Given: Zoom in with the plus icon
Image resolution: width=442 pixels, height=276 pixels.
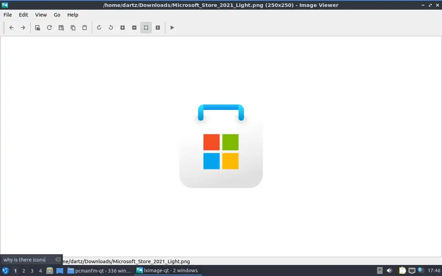Looking at the screenshot, I should pos(123,28).
